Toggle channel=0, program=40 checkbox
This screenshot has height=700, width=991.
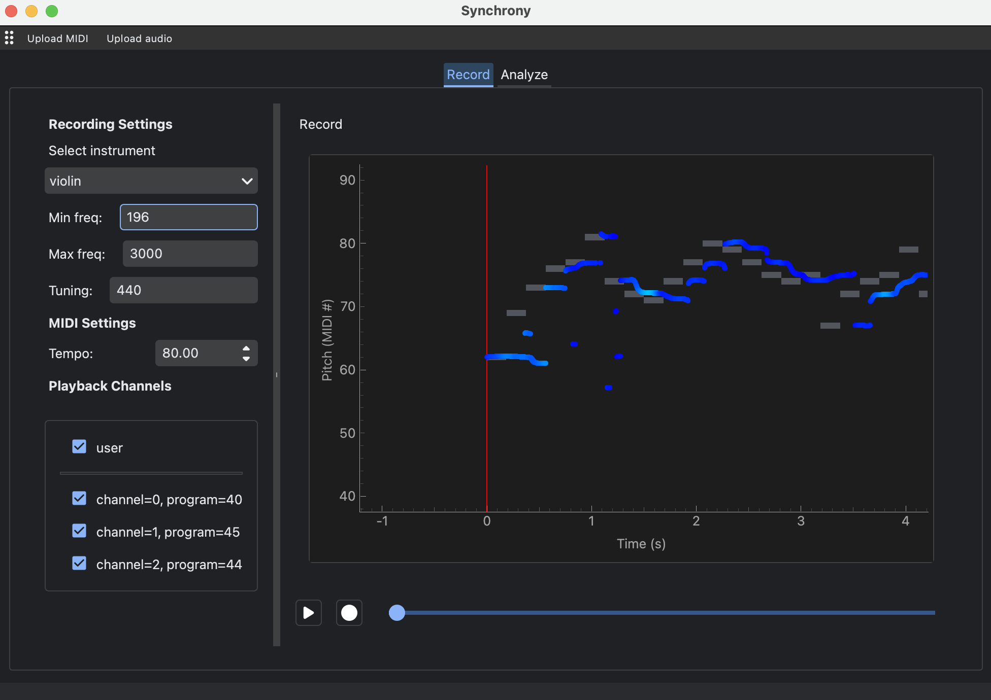79,499
